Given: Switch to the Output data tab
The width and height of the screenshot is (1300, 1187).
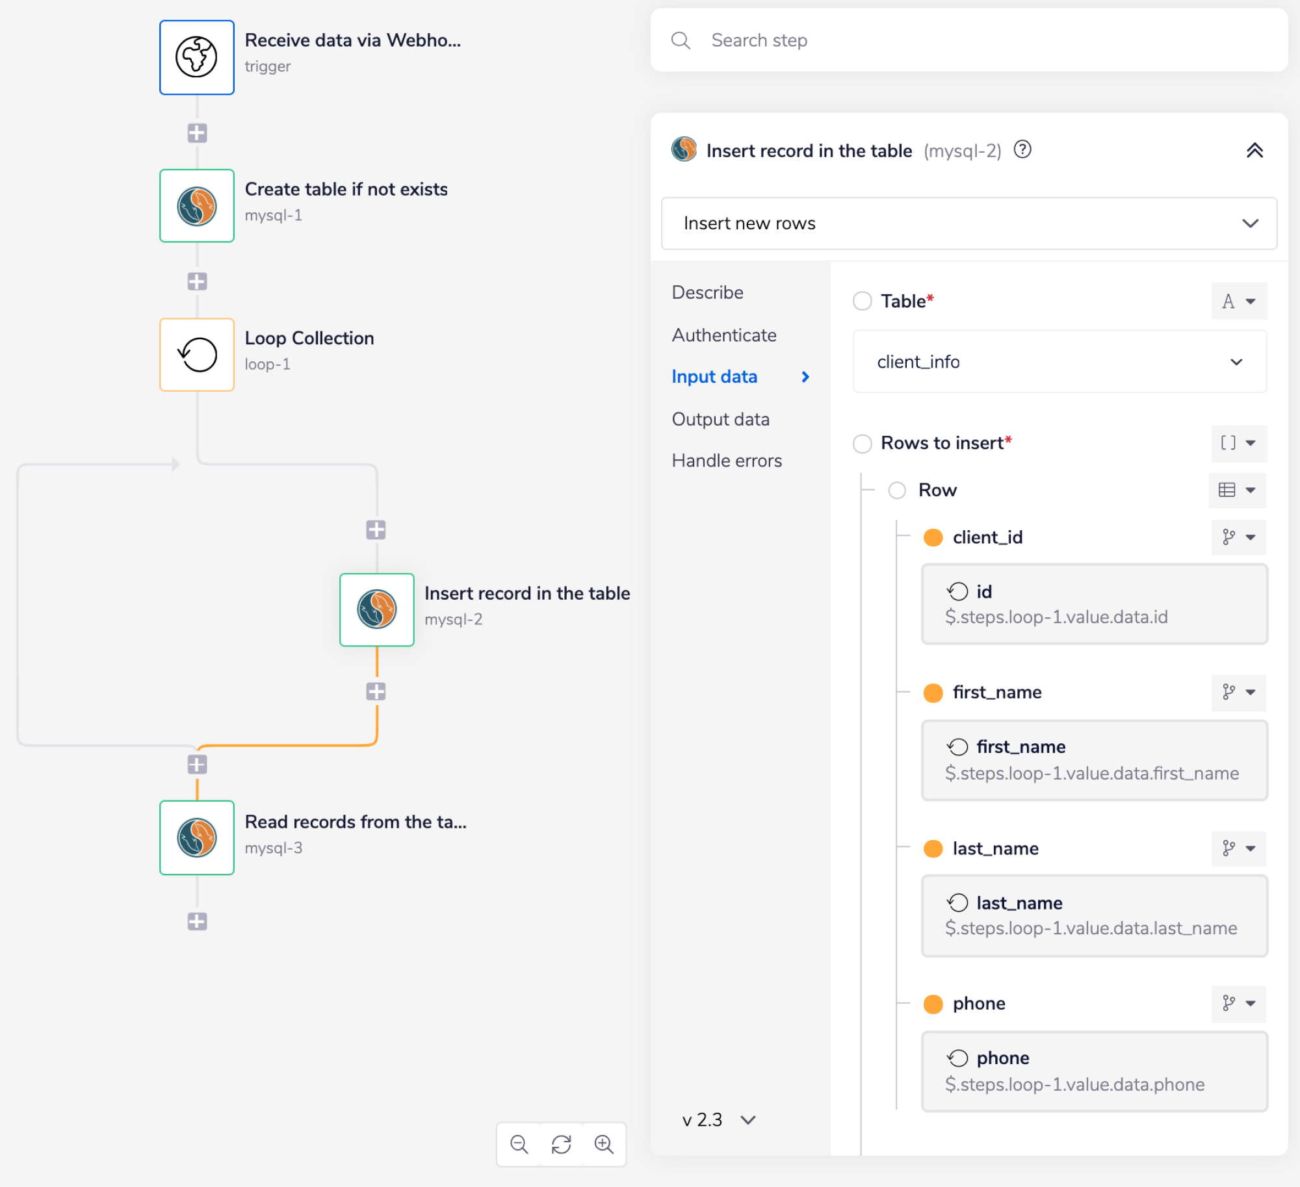Looking at the screenshot, I should click(x=720, y=419).
